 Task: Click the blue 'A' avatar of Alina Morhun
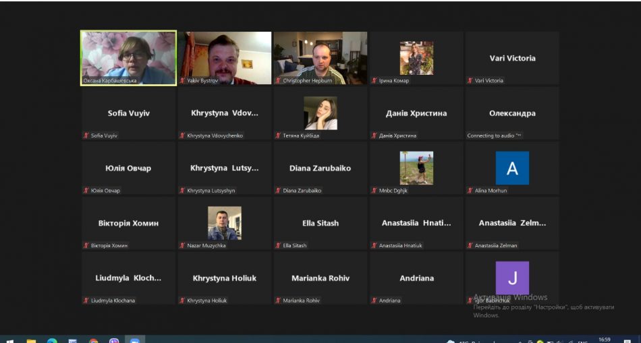tap(512, 168)
